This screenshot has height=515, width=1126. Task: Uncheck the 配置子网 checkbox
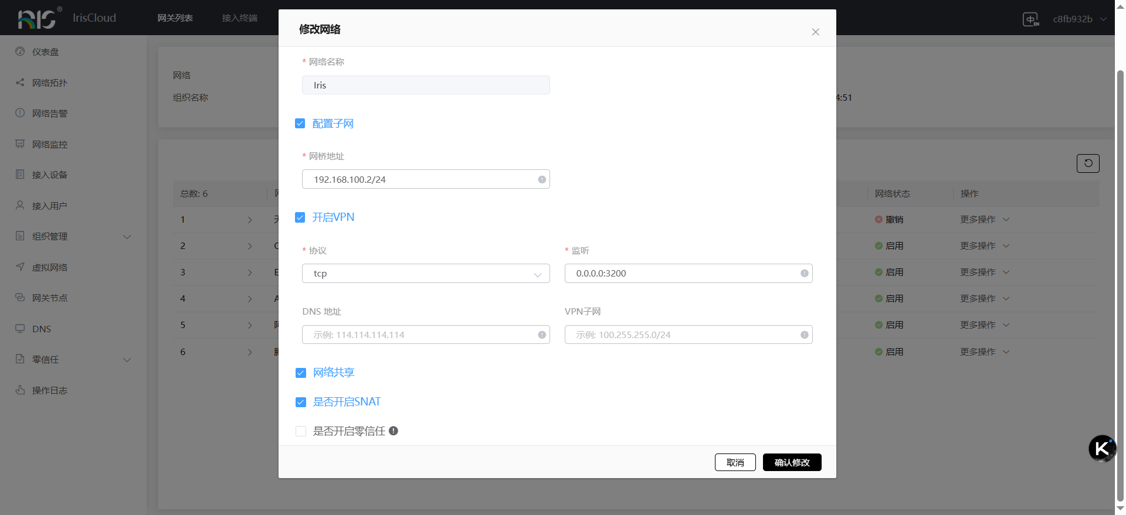pyautogui.click(x=300, y=124)
